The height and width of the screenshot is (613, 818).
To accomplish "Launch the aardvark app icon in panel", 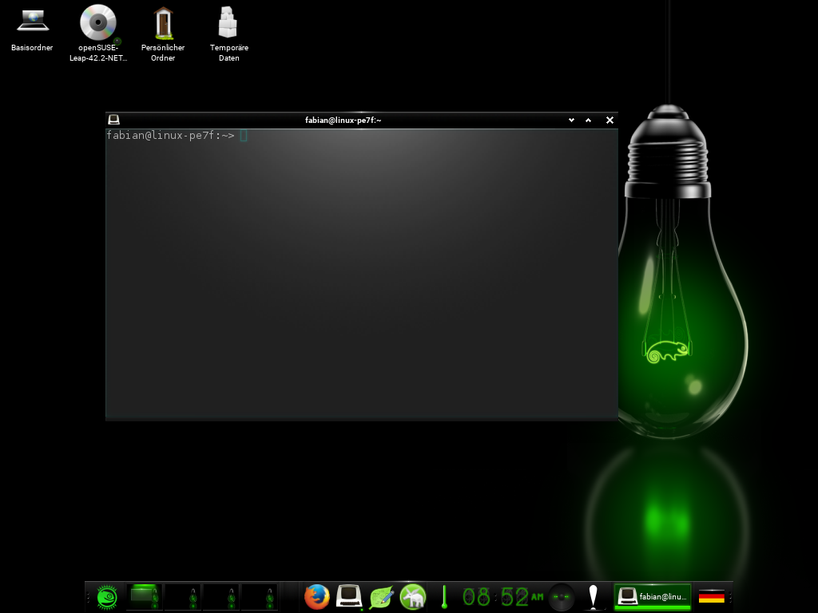I will 413,596.
